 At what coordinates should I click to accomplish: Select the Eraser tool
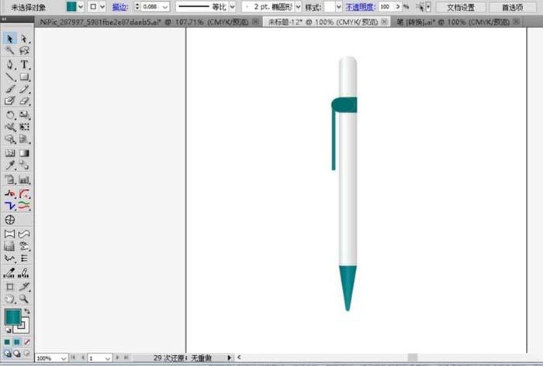click(x=24, y=101)
